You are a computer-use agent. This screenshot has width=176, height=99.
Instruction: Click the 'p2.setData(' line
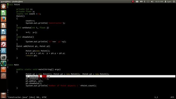tap(37, 79)
